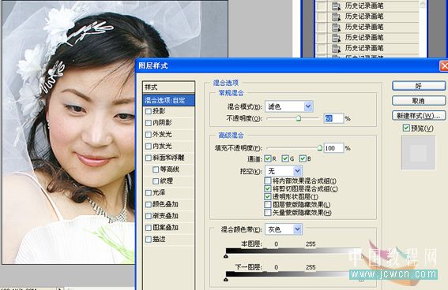Enable the 描边 stroke checkbox
The image size is (448, 290).
pos(149,240)
